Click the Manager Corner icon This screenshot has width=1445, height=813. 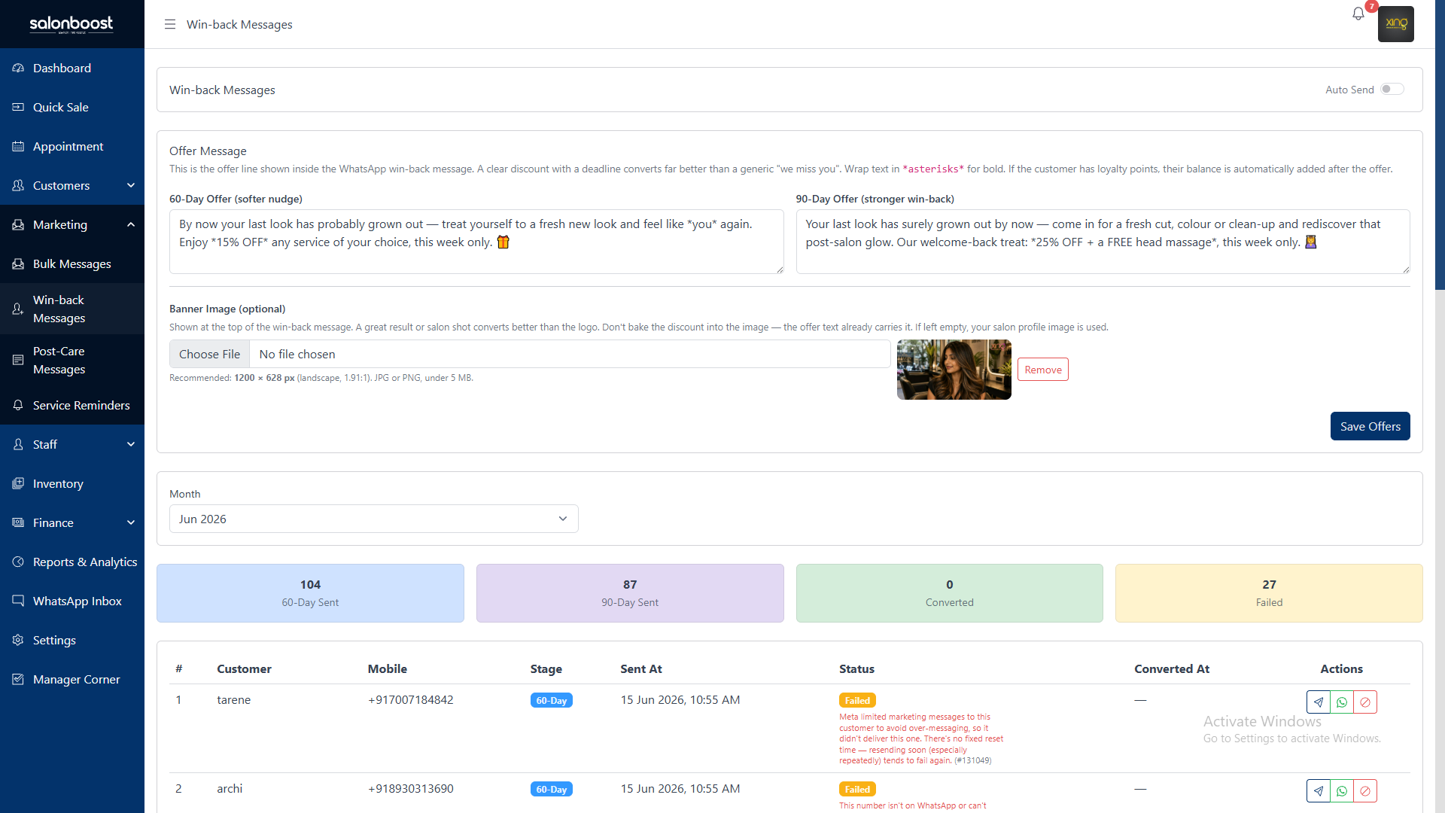coord(18,679)
